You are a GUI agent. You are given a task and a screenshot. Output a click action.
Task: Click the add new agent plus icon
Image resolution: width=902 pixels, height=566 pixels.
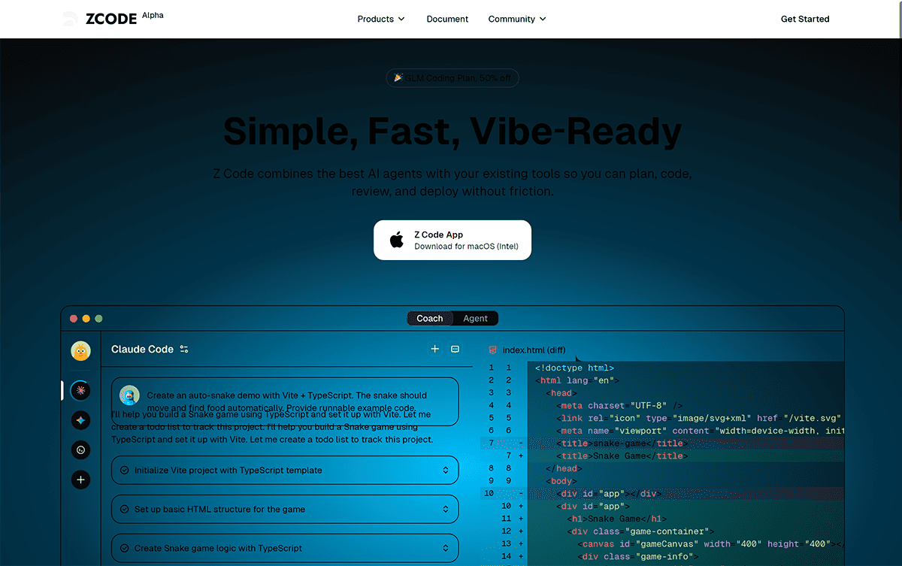pyautogui.click(x=80, y=479)
